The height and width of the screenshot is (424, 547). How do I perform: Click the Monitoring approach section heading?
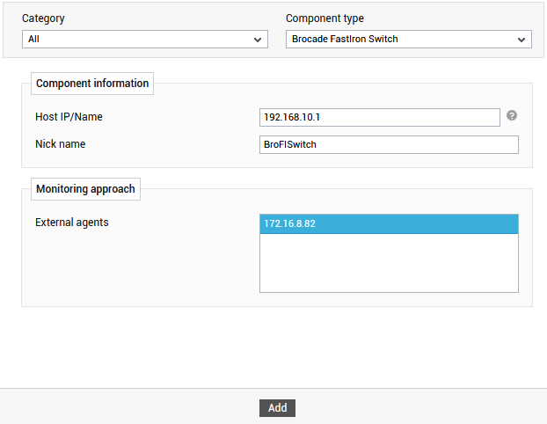pos(85,189)
